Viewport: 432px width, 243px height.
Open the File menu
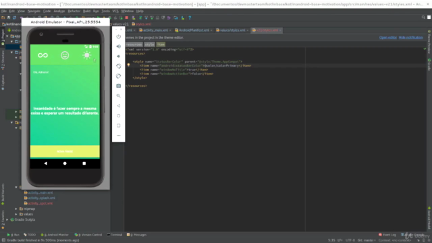pos(4,11)
